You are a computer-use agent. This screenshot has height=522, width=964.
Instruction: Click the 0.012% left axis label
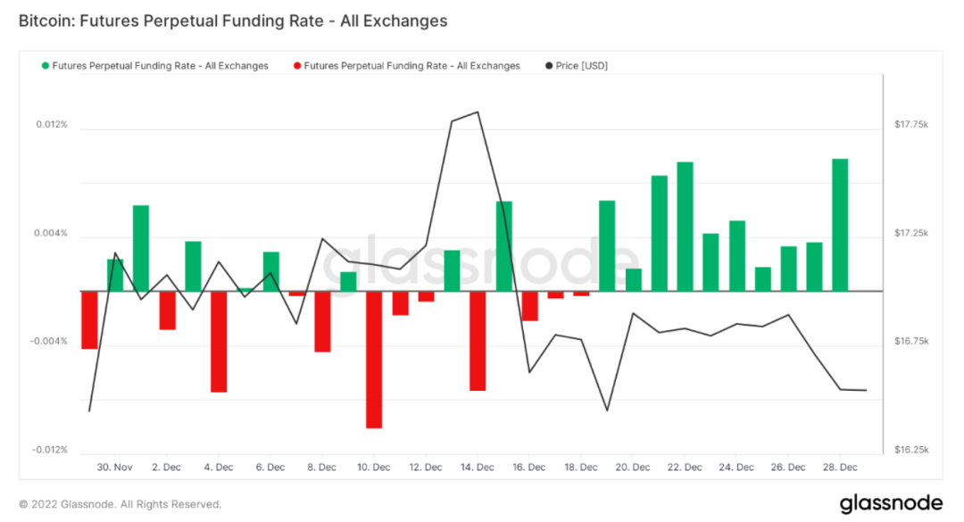tap(52, 125)
